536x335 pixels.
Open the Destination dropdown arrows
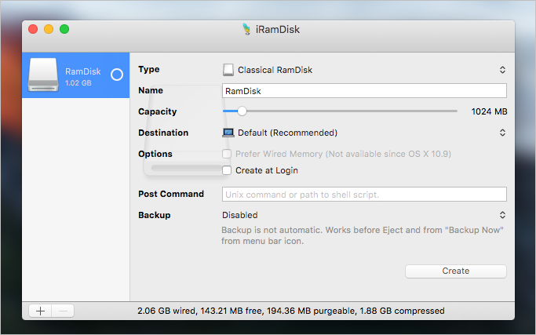(502, 133)
